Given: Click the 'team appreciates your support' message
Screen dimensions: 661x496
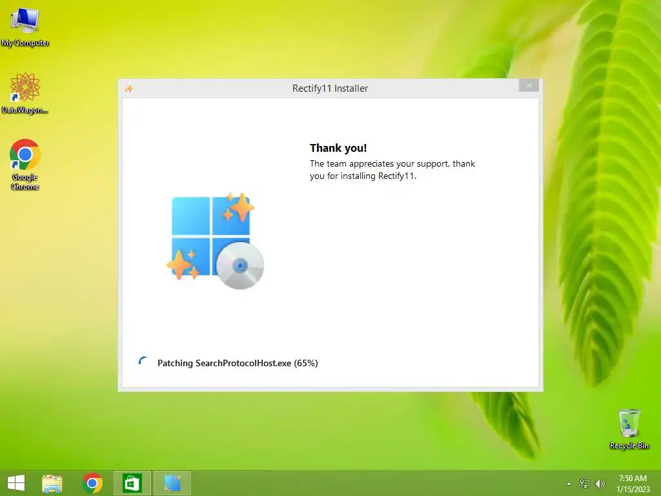Looking at the screenshot, I should point(392,170).
